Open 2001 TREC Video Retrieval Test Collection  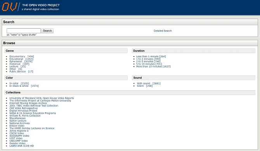click(34, 106)
